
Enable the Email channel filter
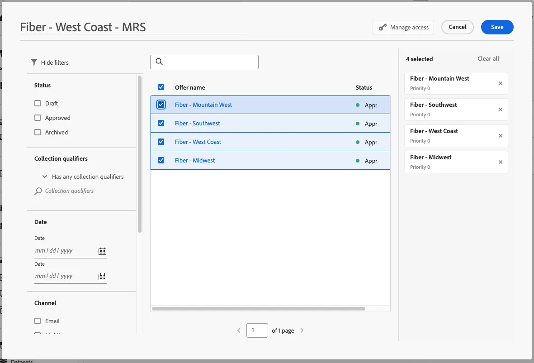38,321
